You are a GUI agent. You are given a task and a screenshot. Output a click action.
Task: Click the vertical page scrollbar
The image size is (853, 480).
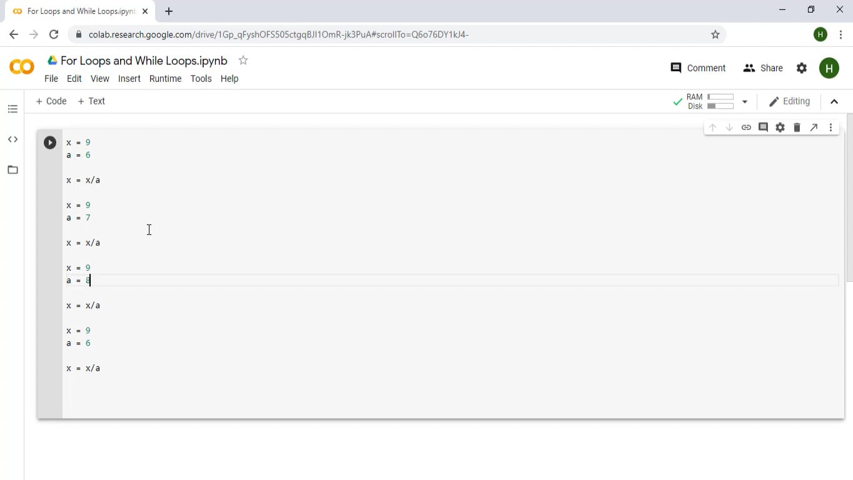[849, 197]
